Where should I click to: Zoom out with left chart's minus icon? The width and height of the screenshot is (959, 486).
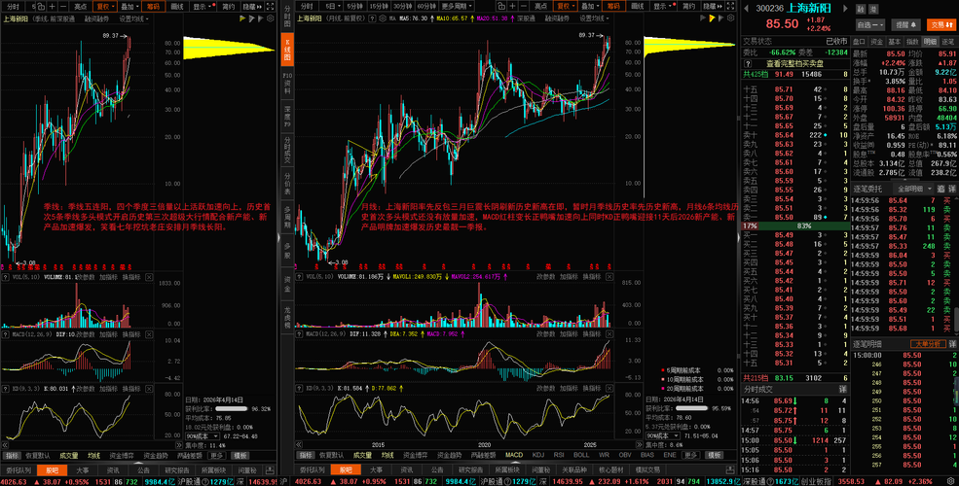pos(64,6)
